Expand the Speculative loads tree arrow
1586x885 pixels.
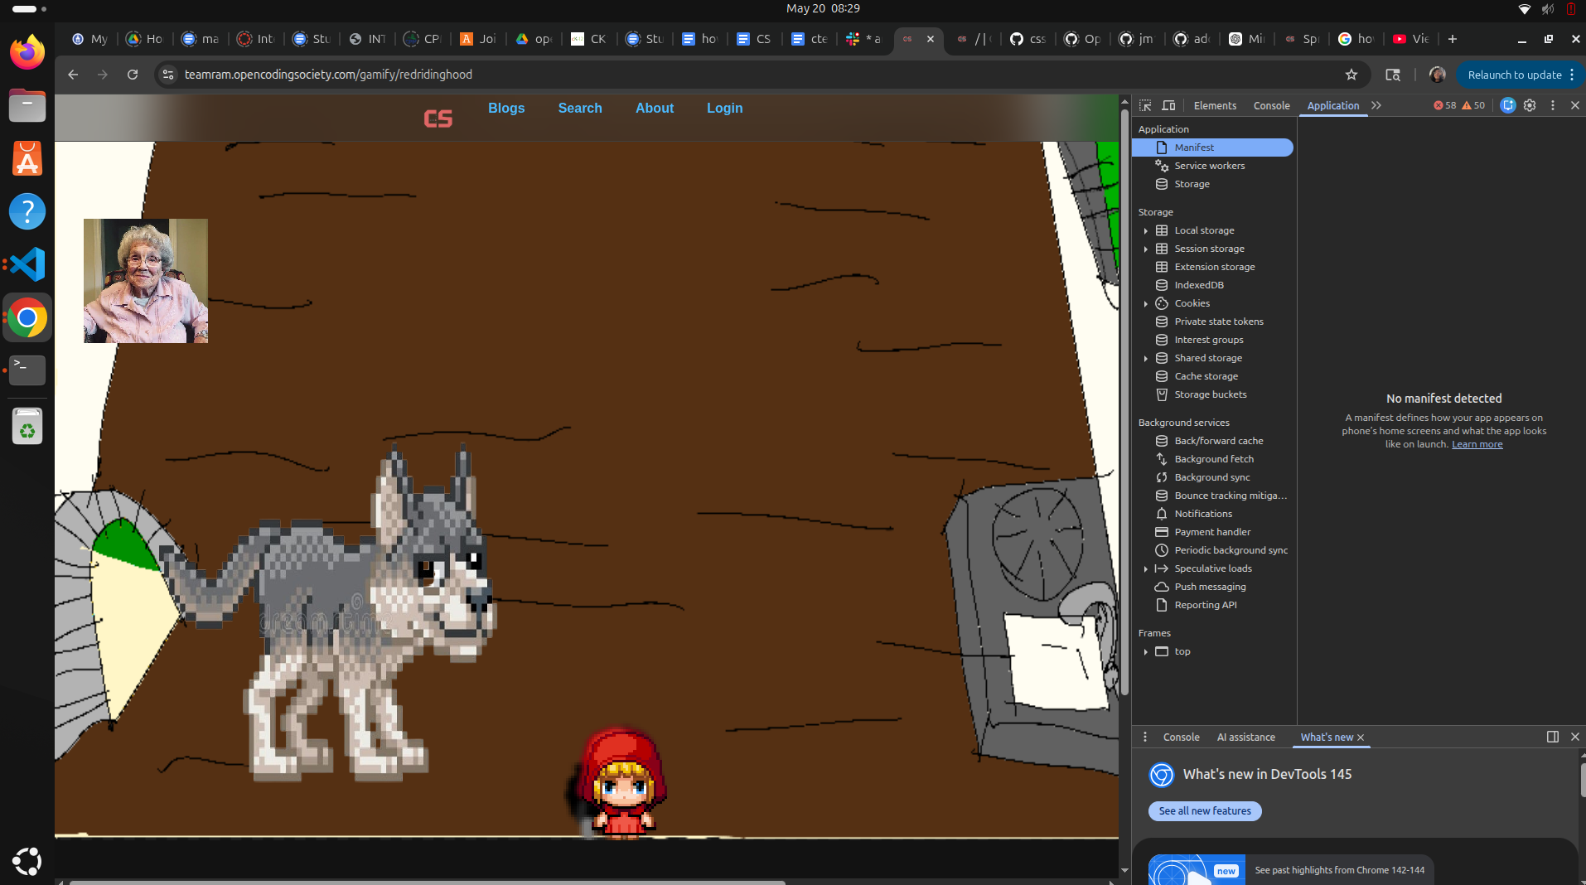click(x=1146, y=568)
